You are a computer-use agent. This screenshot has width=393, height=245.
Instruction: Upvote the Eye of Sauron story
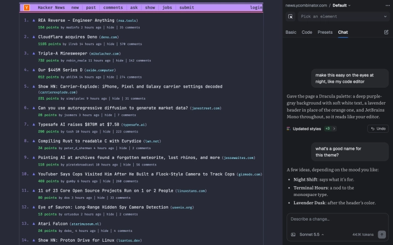coord(34,207)
